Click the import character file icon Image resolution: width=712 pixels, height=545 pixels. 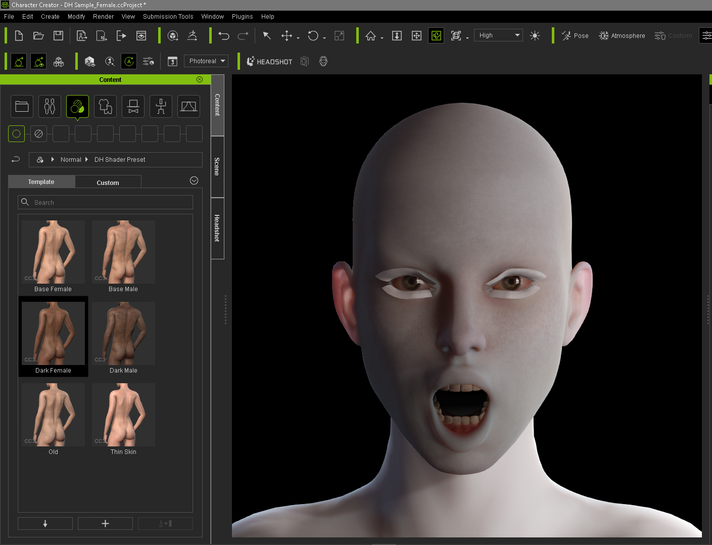point(82,35)
